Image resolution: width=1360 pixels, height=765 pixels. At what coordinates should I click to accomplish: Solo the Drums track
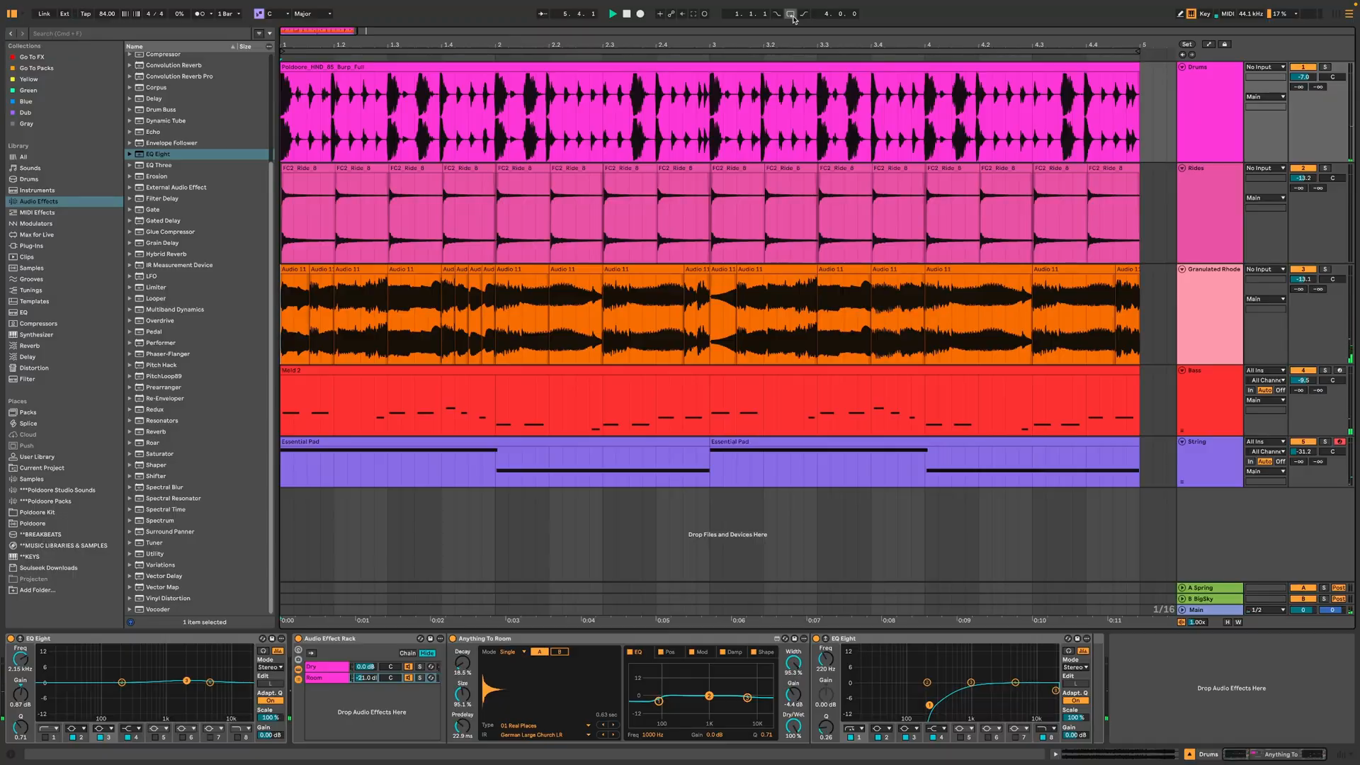point(1325,67)
